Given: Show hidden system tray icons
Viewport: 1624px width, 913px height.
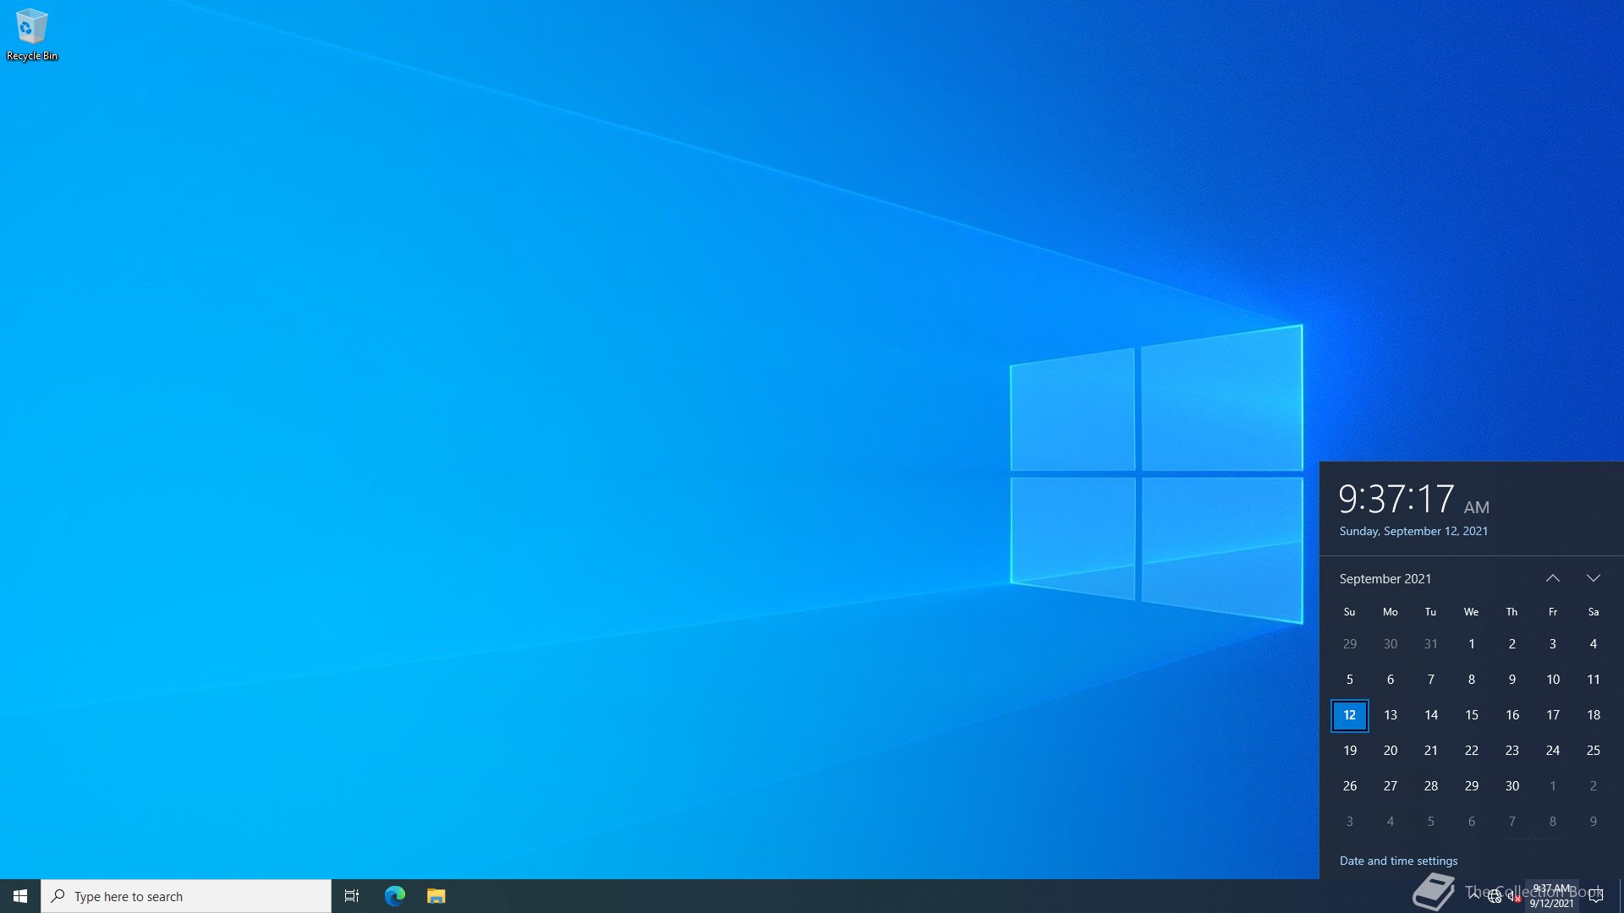Looking at the screenshot, I should click(1474, 896).
